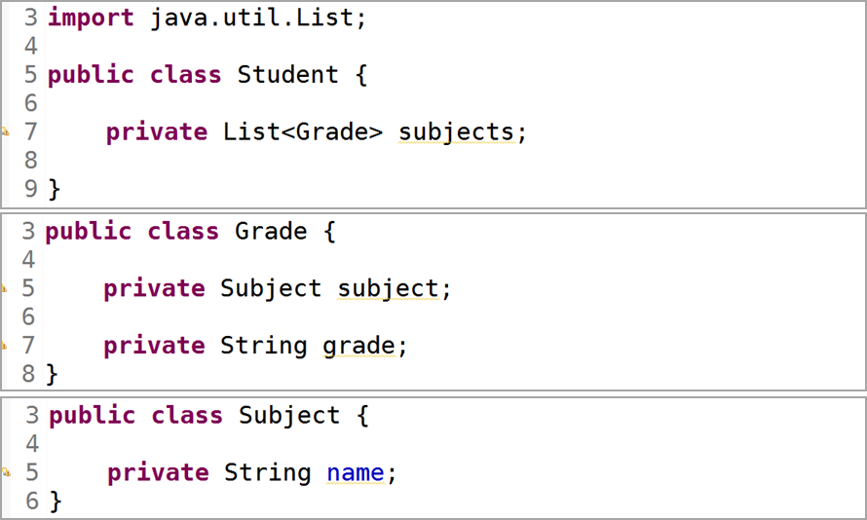Click the underlined subject variable in Grade
Image resolution: width=867 pixels, height=520 pixels.
388,289
